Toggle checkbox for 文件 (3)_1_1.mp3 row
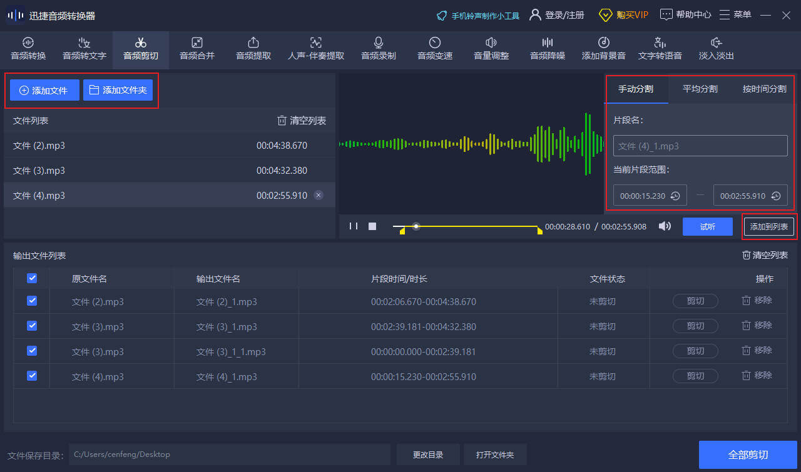The width and height of the screenshot is (801, 472). (32, 351)
